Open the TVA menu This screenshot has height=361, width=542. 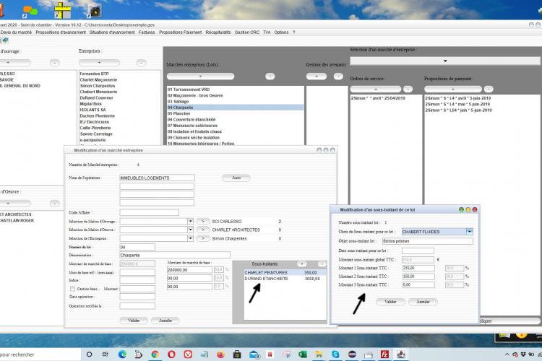(267, 32)
